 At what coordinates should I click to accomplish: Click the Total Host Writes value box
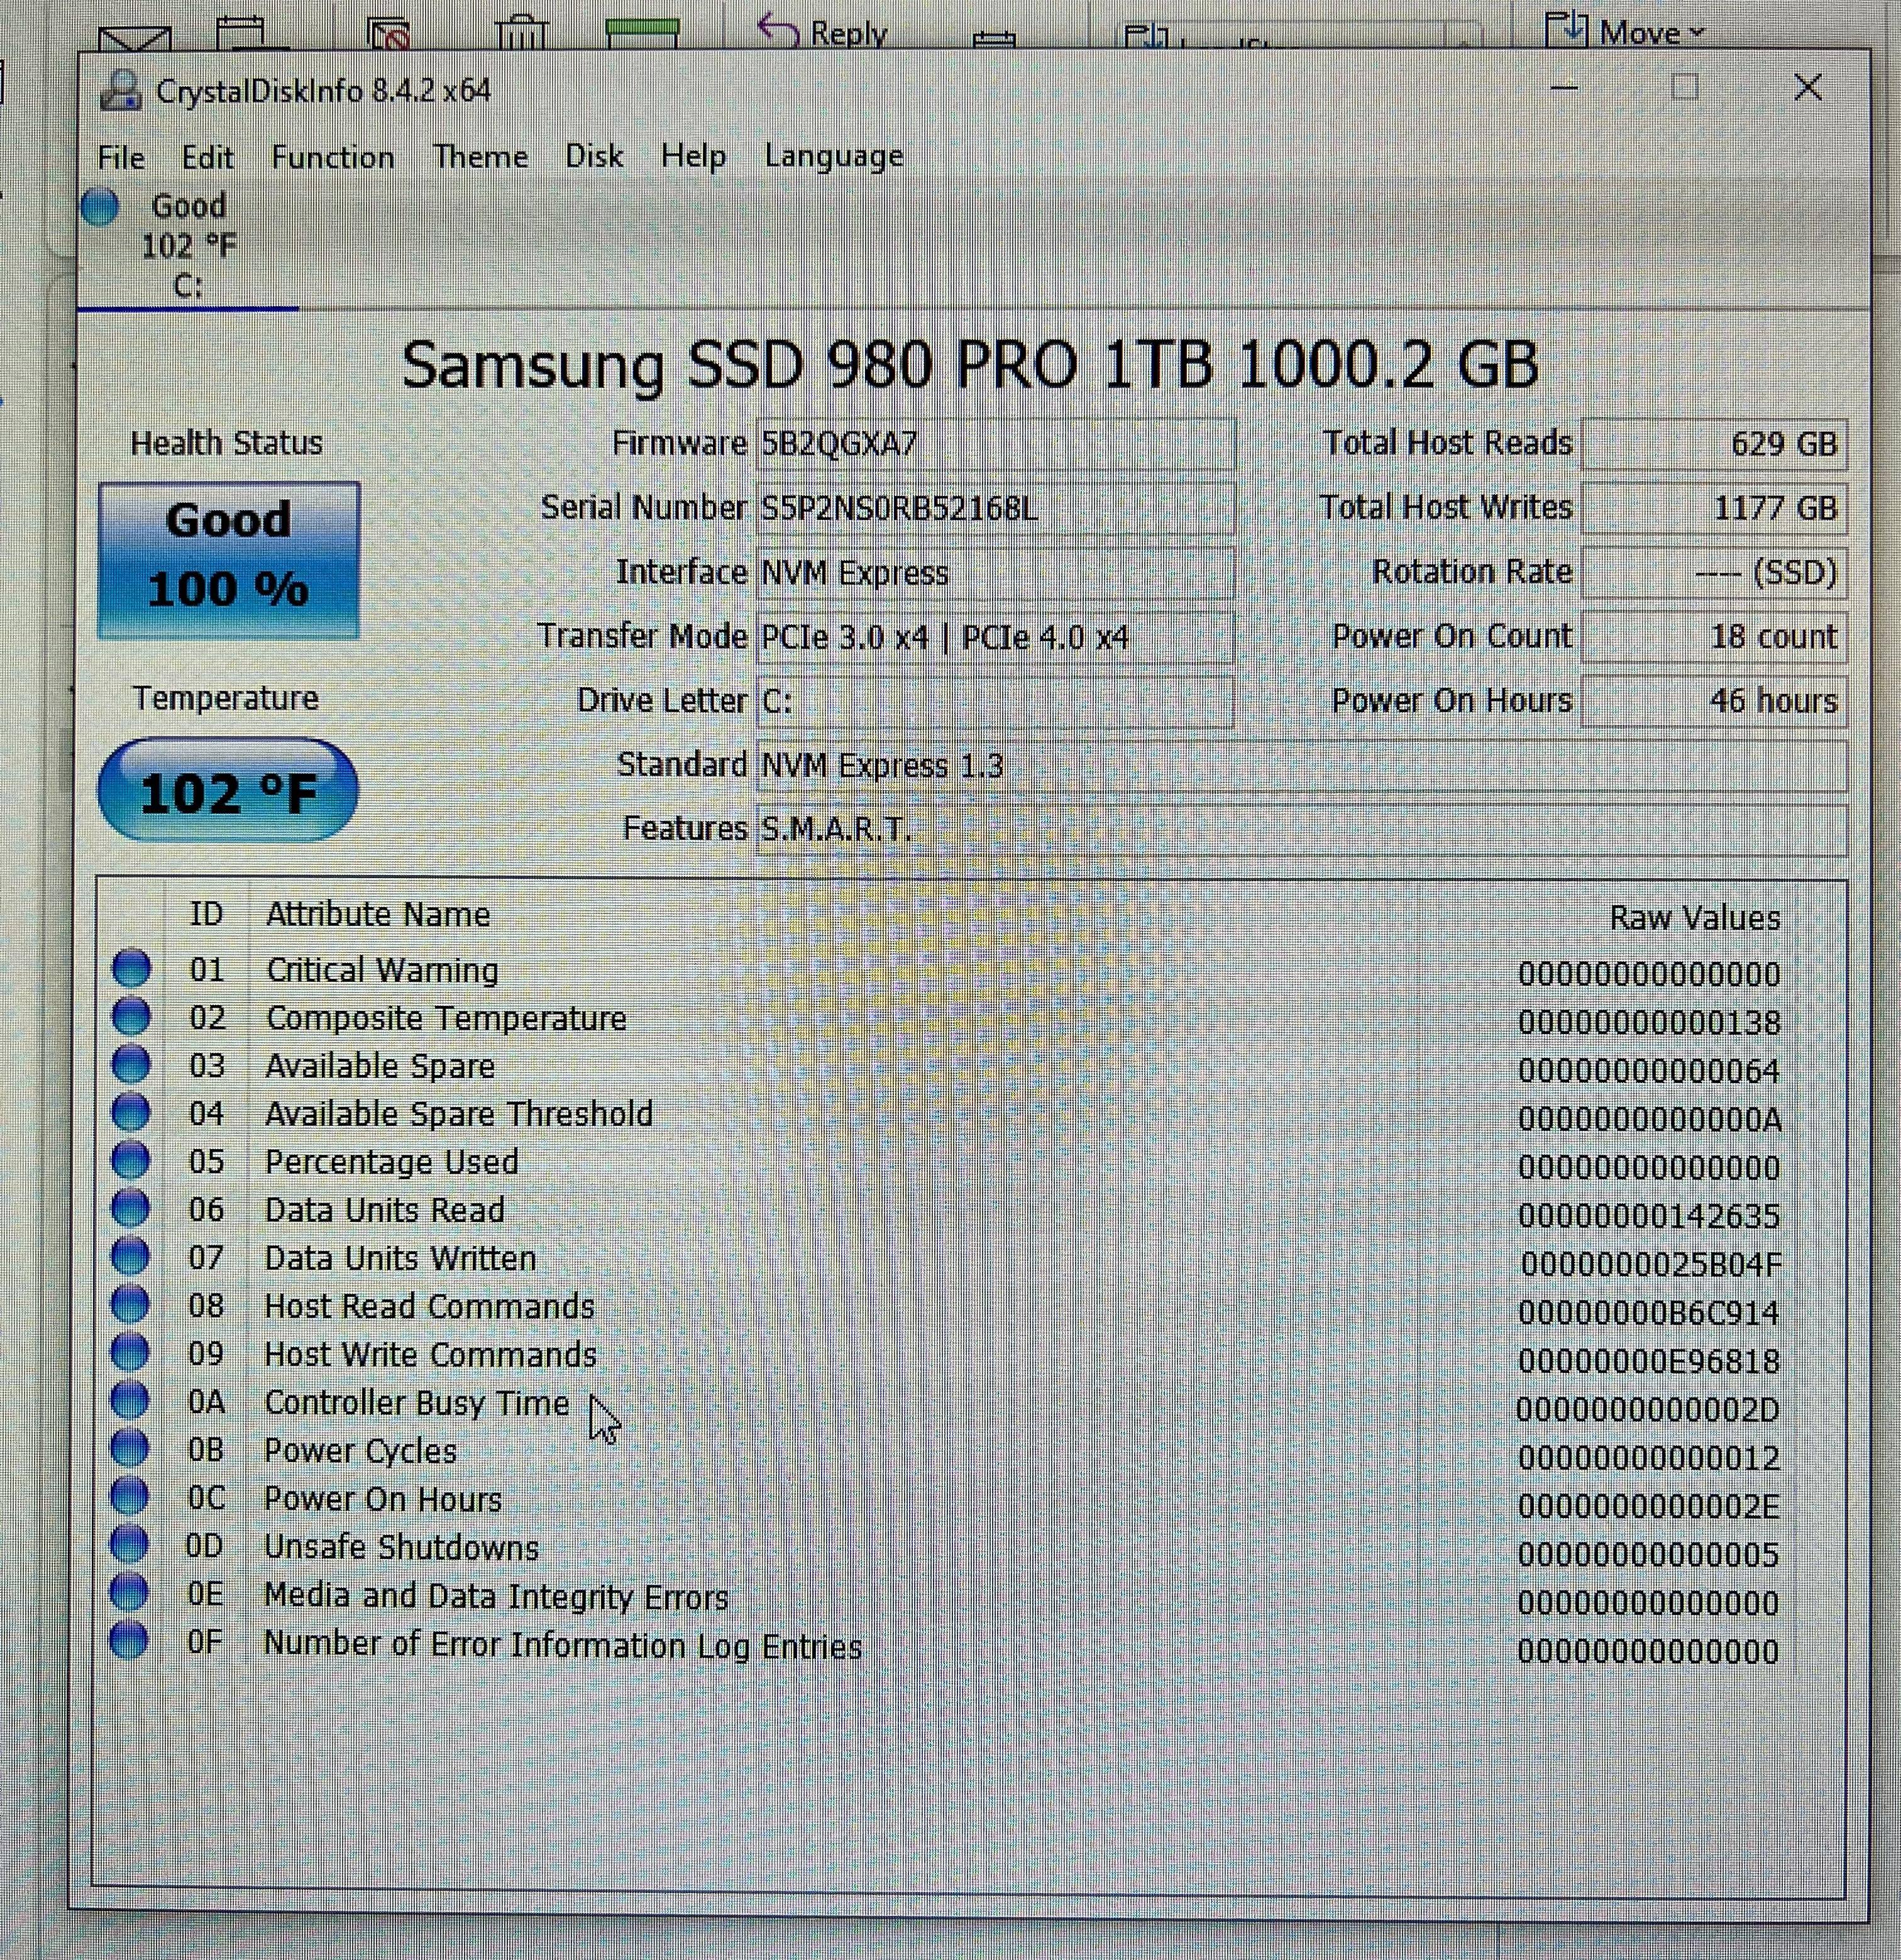pyautogui.click(x=1713, y=508)
